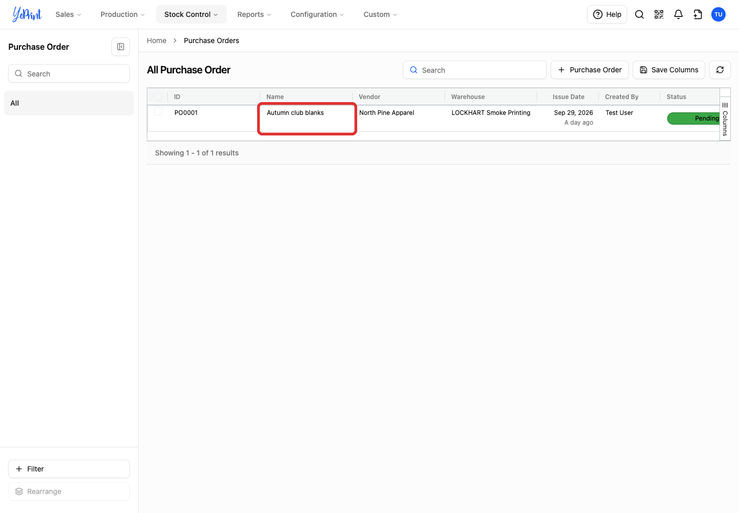This screenshot has width=739, height=513.
Task: Click the new document icon in header
Action: (x=698, y=14)
